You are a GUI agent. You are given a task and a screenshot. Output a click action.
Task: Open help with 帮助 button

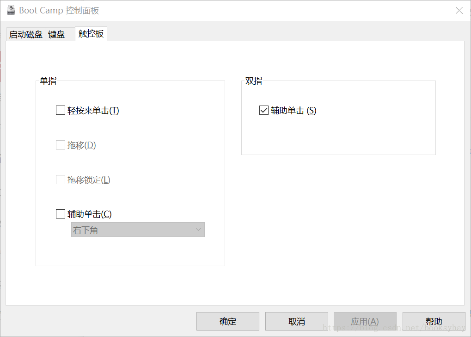(434, 321)
